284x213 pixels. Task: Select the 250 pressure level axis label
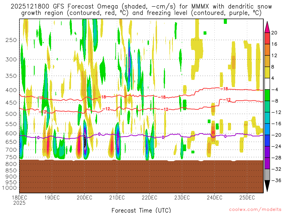[x=11, y=40]
